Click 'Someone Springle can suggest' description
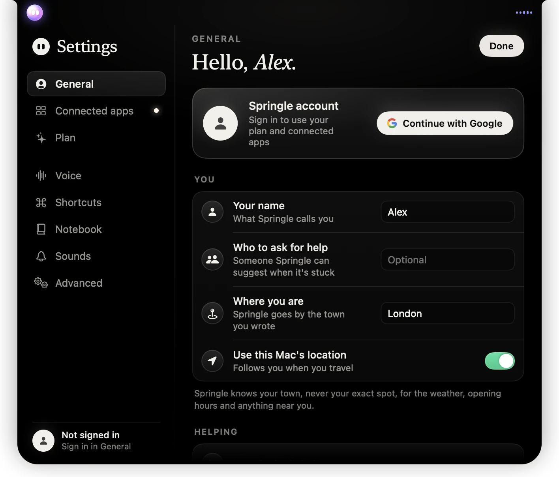 click(x=284, y=267)
